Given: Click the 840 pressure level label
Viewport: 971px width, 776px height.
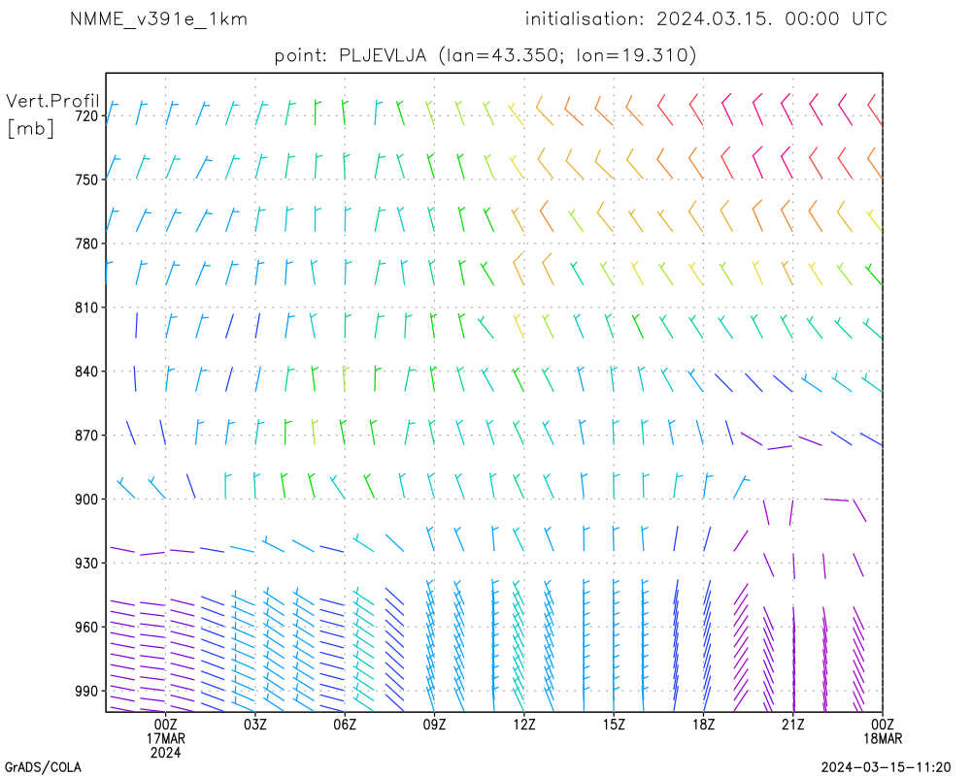Looking at the screenshot, I should coord(86,372).
